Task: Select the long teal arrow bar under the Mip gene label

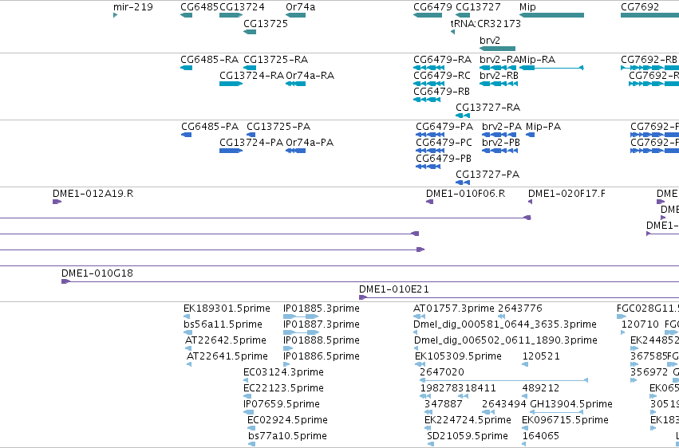Action: point(551,15)
